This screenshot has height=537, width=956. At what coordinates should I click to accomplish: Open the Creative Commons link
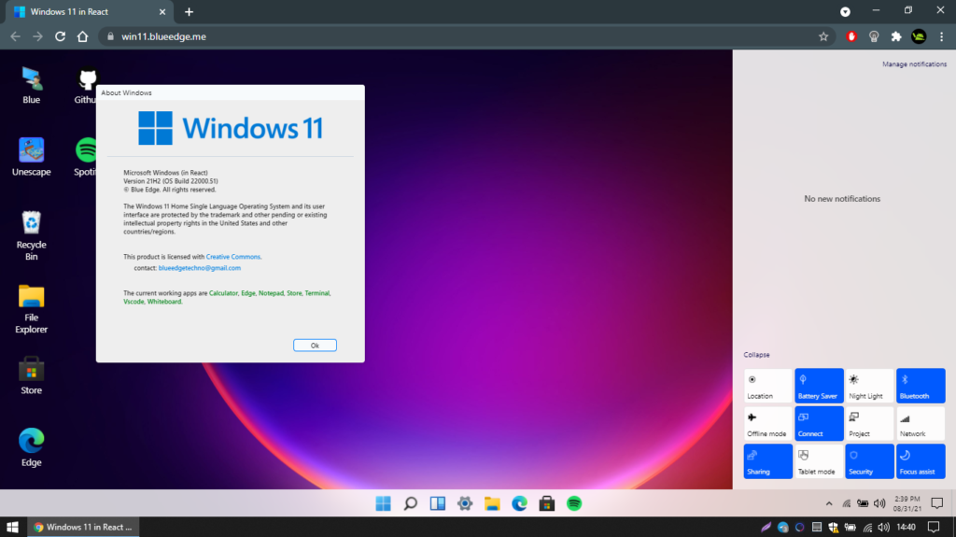pyautogui.click(x=232, y=257)
